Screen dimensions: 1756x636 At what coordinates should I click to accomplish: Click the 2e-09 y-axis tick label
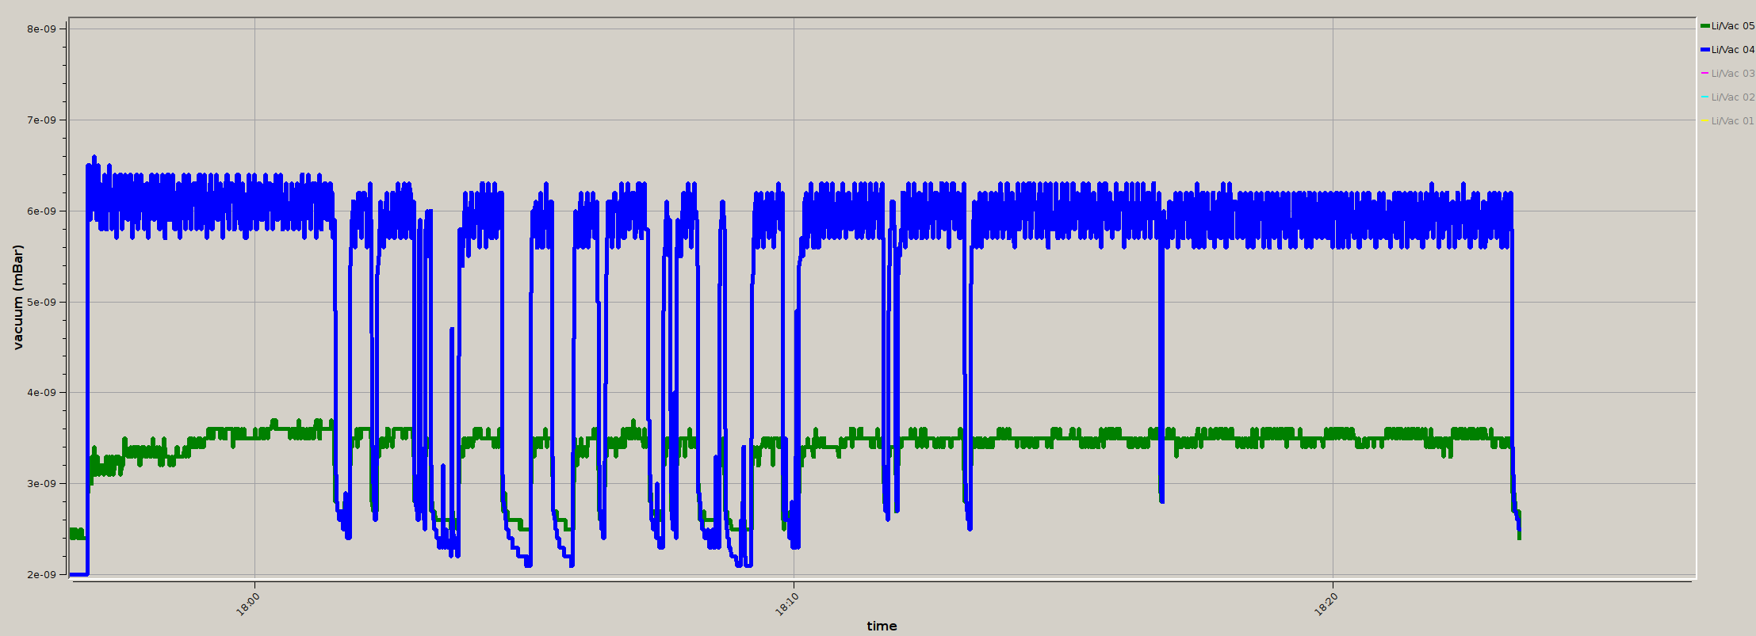[x=40, y=574]
